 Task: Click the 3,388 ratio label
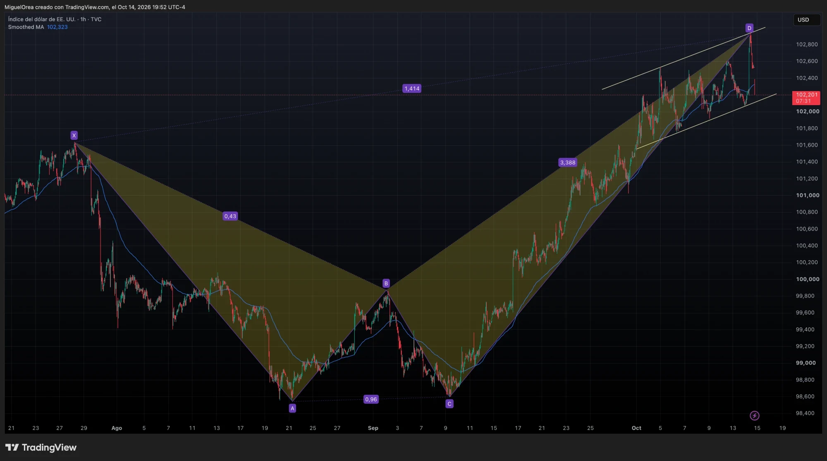(x=568, y=163)
